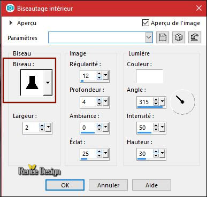Click the PaintShop Pro app icon in title bar

point(10,8)
